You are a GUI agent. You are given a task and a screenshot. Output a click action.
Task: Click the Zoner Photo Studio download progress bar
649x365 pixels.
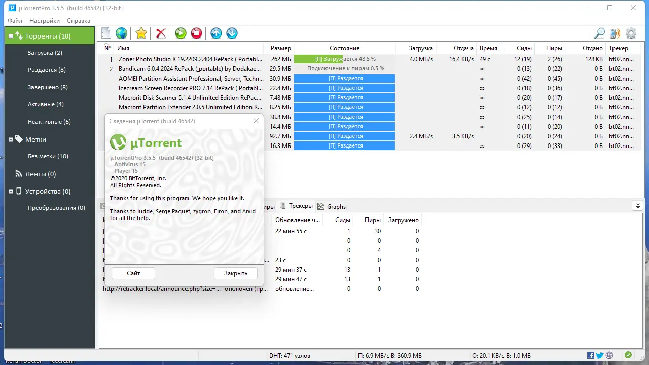[x=344, y=59]
